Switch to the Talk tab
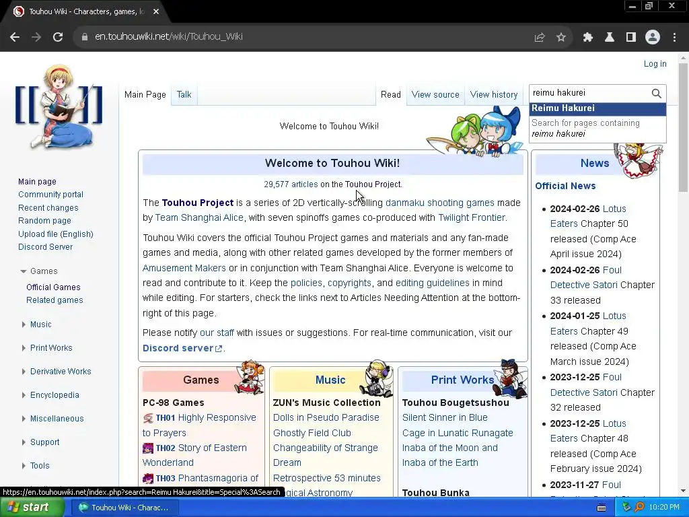The image size is (689, 517). (184, 94)
